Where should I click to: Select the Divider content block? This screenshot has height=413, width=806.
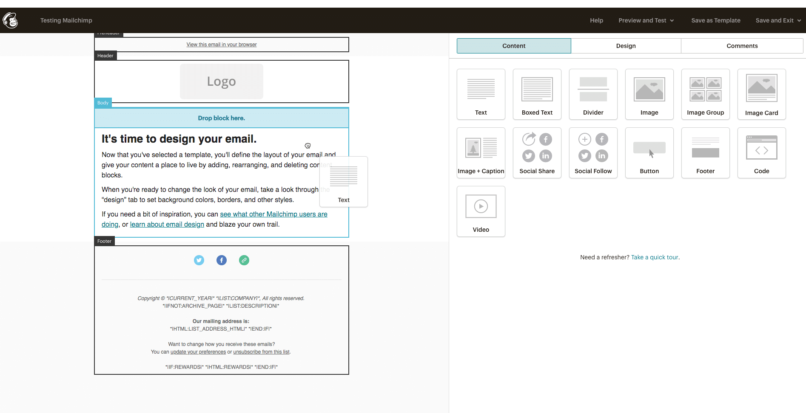593,93
